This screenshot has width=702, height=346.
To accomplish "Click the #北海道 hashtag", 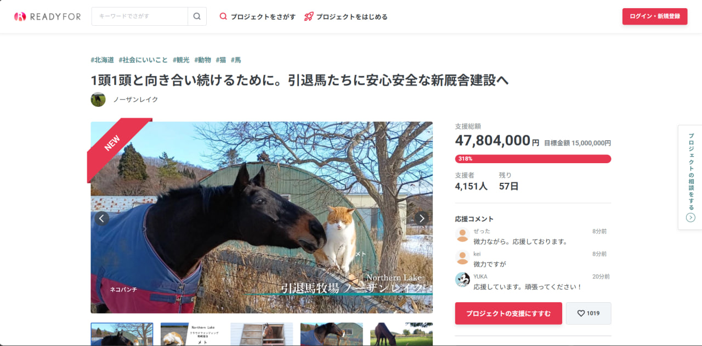I will 103,60.
